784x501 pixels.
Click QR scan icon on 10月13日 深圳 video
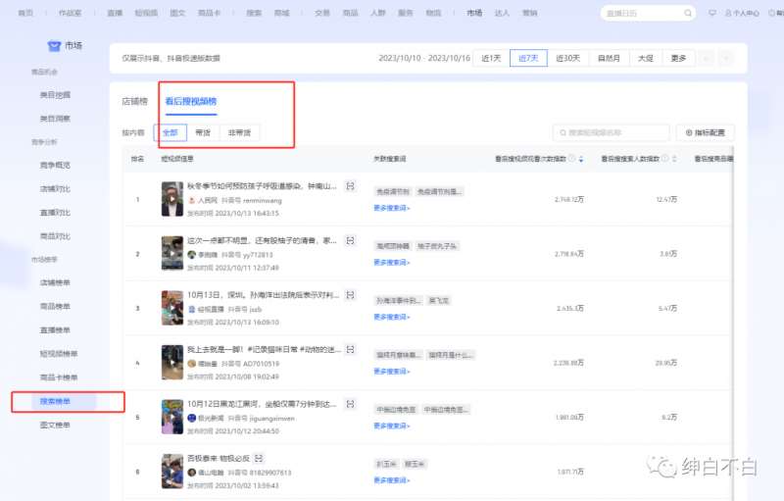(350, 295)
